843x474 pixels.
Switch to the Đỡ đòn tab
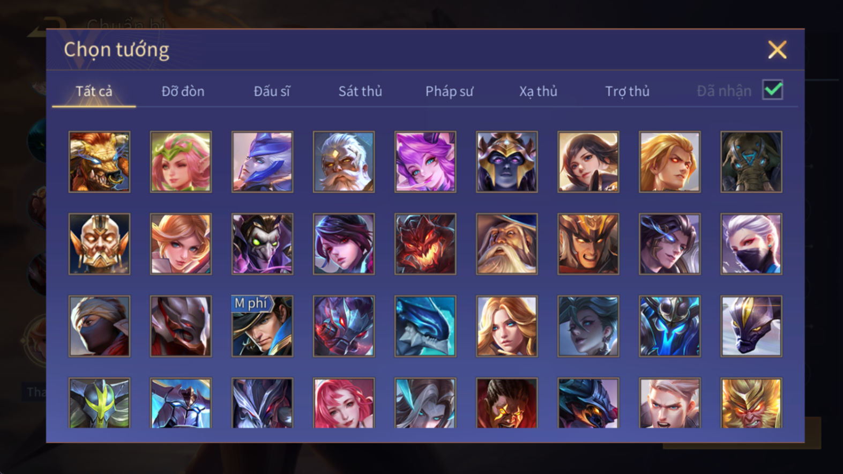click(x=183, y=91)
